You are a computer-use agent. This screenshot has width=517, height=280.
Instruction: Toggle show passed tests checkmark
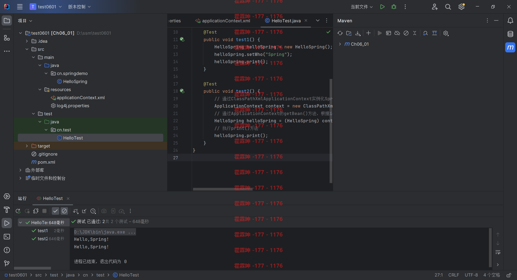[55, 211]
